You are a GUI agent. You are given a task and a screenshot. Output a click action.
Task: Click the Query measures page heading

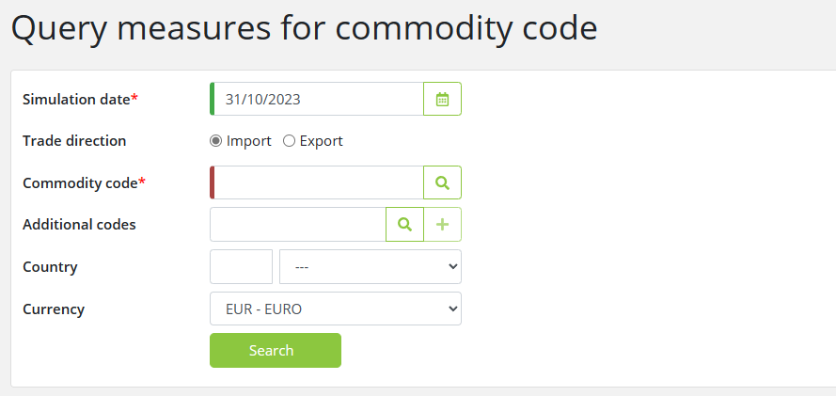pos(304,27)
